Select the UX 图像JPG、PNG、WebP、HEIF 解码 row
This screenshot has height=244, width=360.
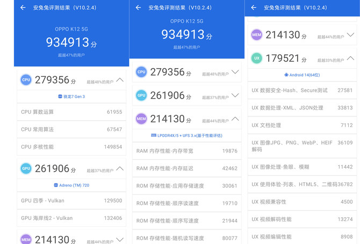302,146
